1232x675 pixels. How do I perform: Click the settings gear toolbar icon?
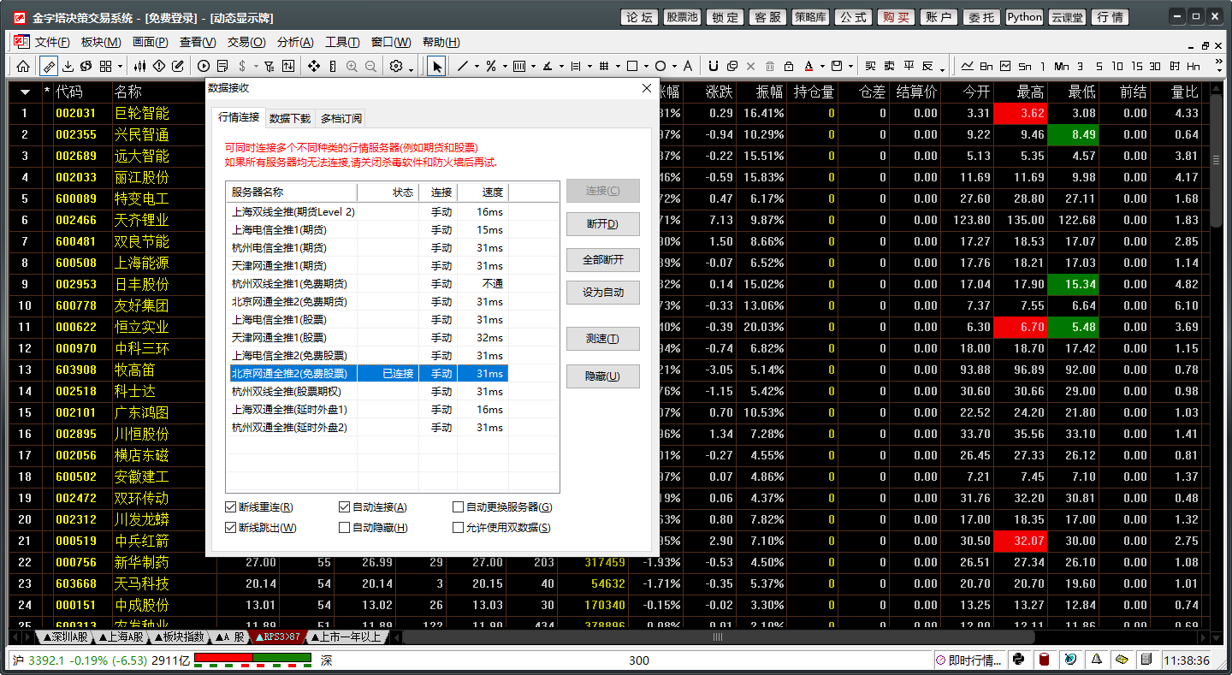(x=396, y=66)
